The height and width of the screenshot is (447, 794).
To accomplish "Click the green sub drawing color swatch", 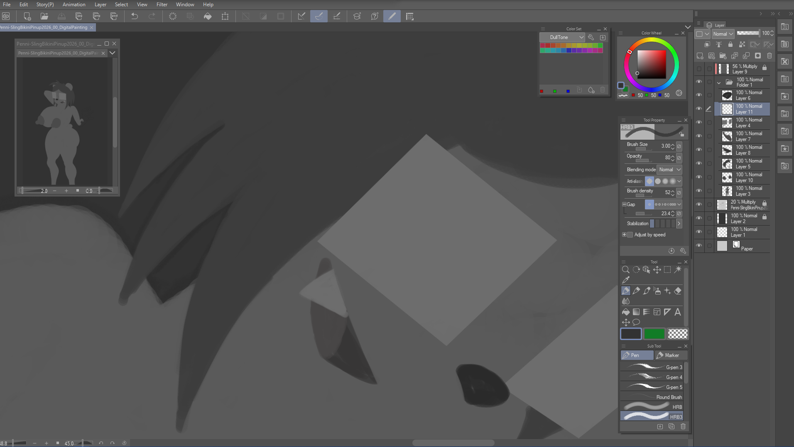I will [x=654, y=334].
